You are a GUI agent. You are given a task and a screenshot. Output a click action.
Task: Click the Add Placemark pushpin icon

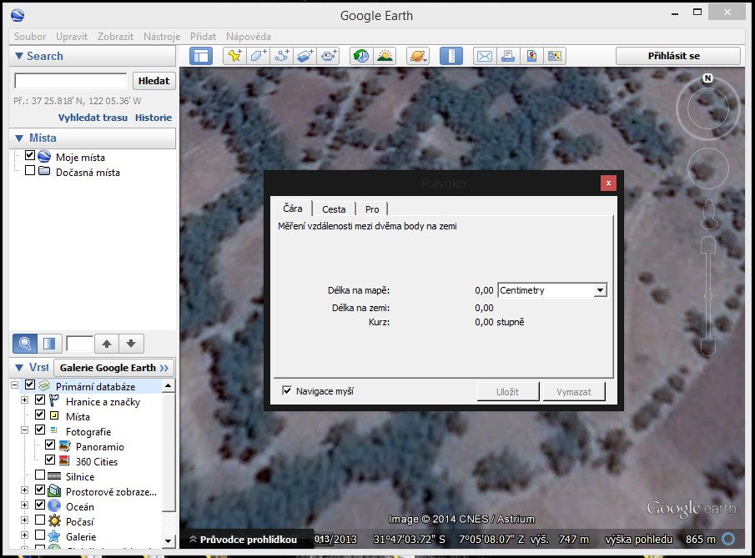(x=234, y=56)
